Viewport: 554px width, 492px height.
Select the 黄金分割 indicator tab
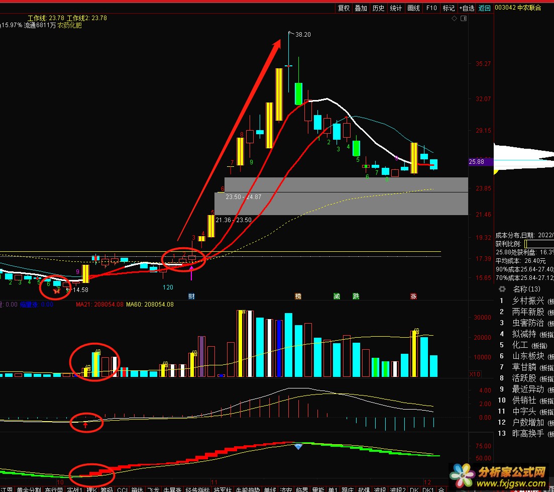point(29,489)
